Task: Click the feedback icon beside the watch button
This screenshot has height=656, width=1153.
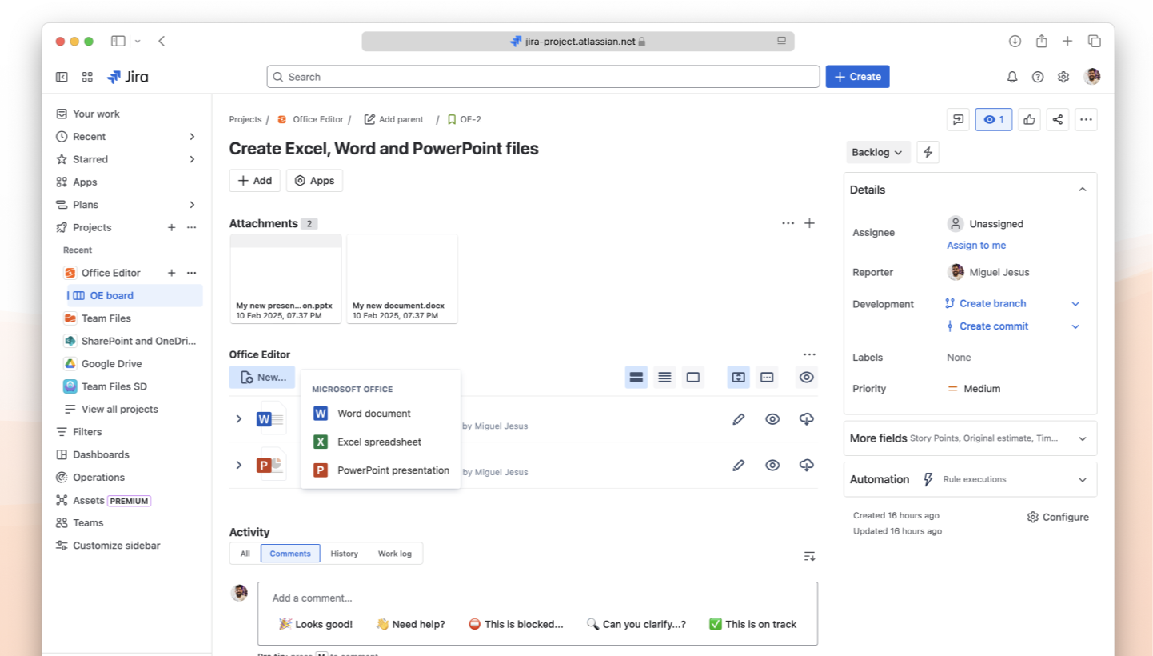Action: tap(958, 120)
